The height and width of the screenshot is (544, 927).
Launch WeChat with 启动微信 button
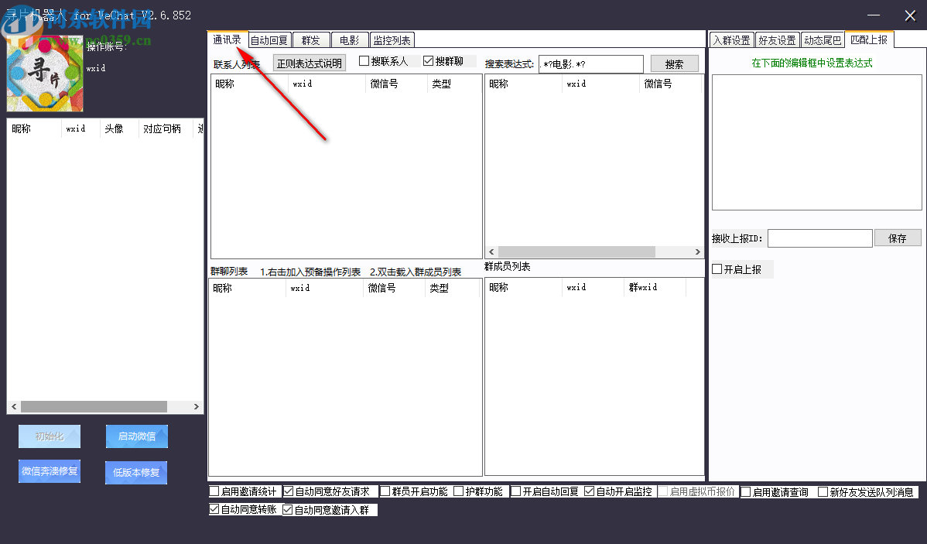coord(136,436)
